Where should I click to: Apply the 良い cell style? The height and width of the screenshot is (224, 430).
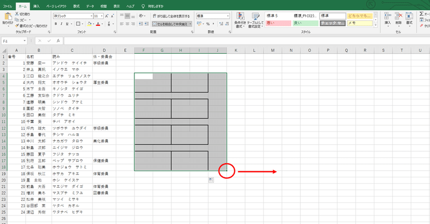click(x=305, y=23)
